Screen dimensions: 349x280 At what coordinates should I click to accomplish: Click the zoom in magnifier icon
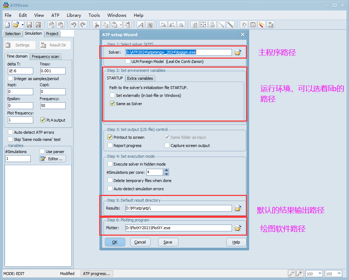(x=300, y=274)
